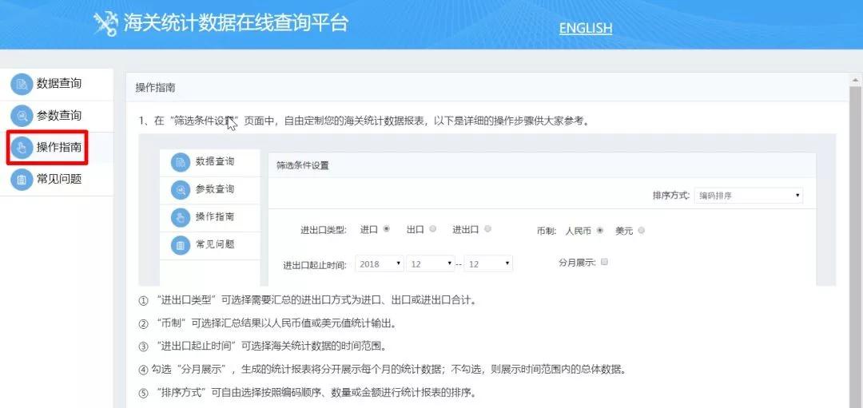This screenshot has height=408, width=863.
Task: Click the 币制: label
Action: 547,232
